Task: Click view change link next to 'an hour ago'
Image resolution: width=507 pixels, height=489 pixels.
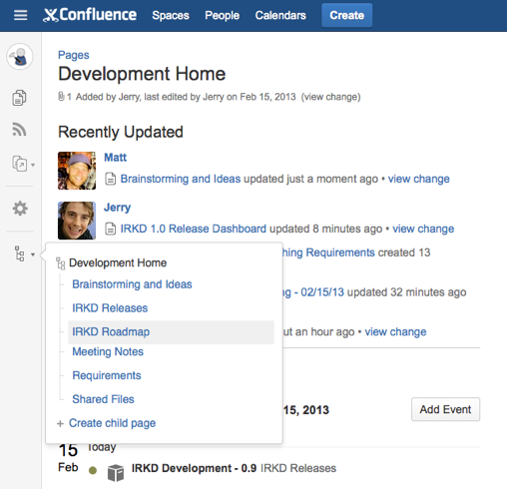Action: click(x=395, y=331)
